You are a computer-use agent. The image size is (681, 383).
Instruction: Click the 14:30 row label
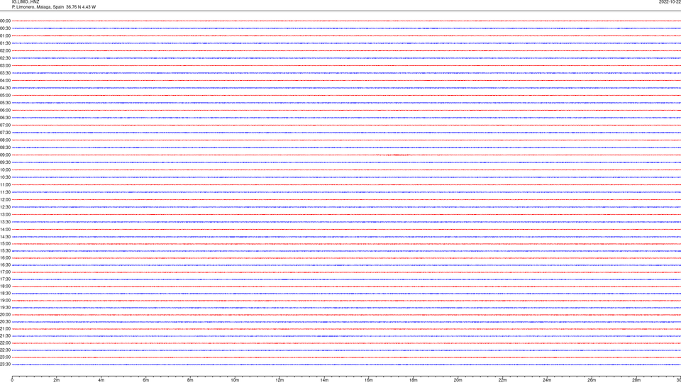5,237
